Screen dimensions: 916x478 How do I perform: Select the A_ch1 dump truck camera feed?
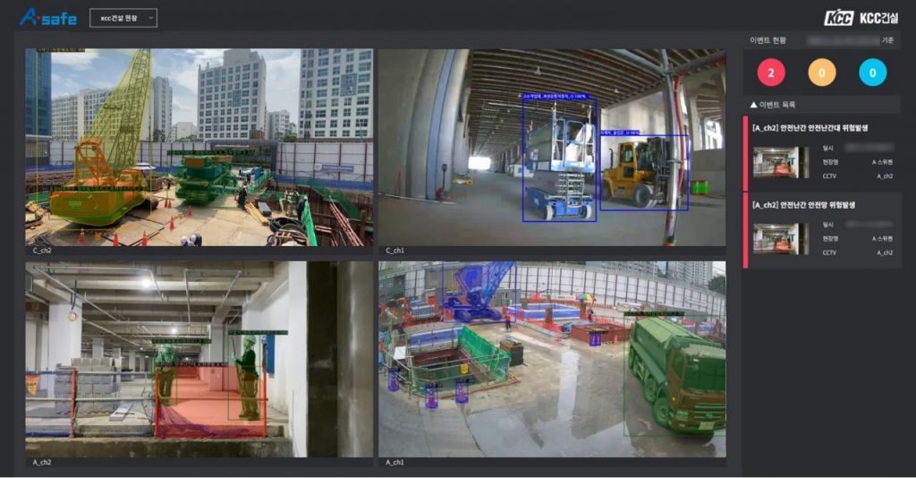[551, 359]
